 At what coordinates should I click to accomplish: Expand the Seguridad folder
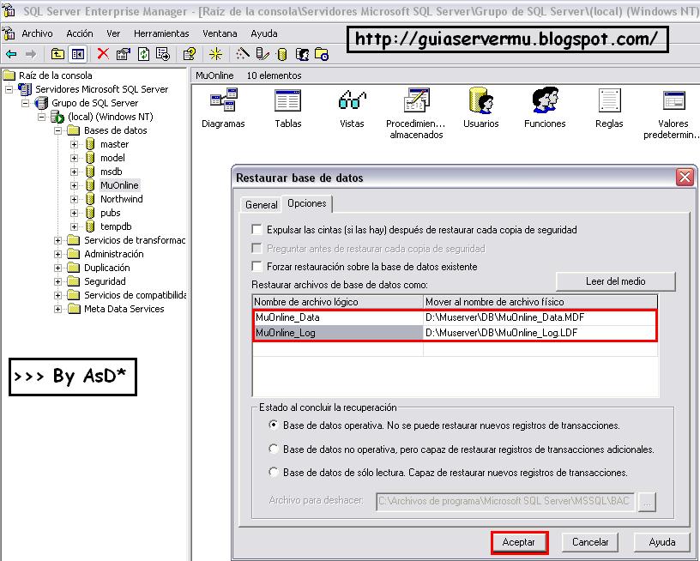(x=58, y=281)
